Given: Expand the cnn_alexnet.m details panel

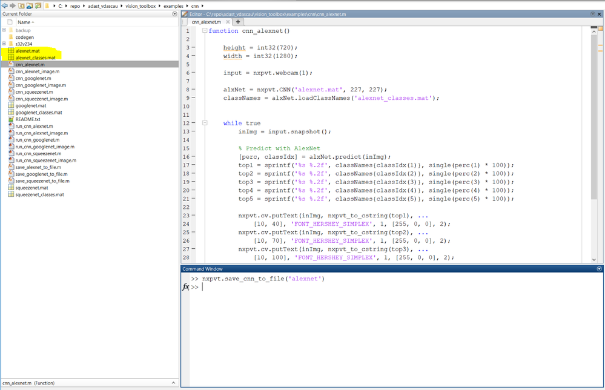Looking at the screenshot, I should click(173, 383).
